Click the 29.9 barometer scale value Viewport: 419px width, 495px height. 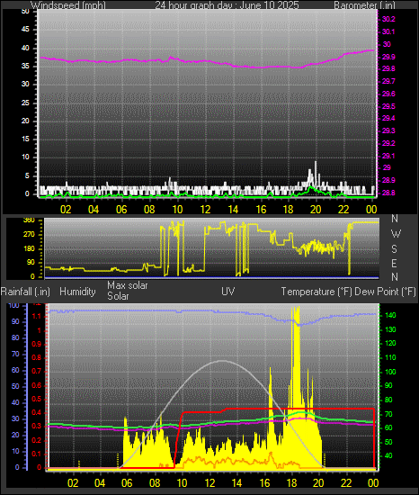(388, 57)
